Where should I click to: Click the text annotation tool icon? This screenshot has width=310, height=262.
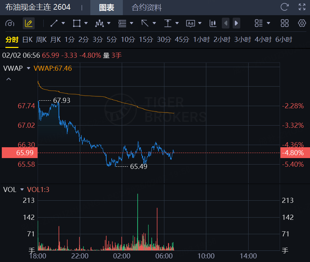point(190,23)
